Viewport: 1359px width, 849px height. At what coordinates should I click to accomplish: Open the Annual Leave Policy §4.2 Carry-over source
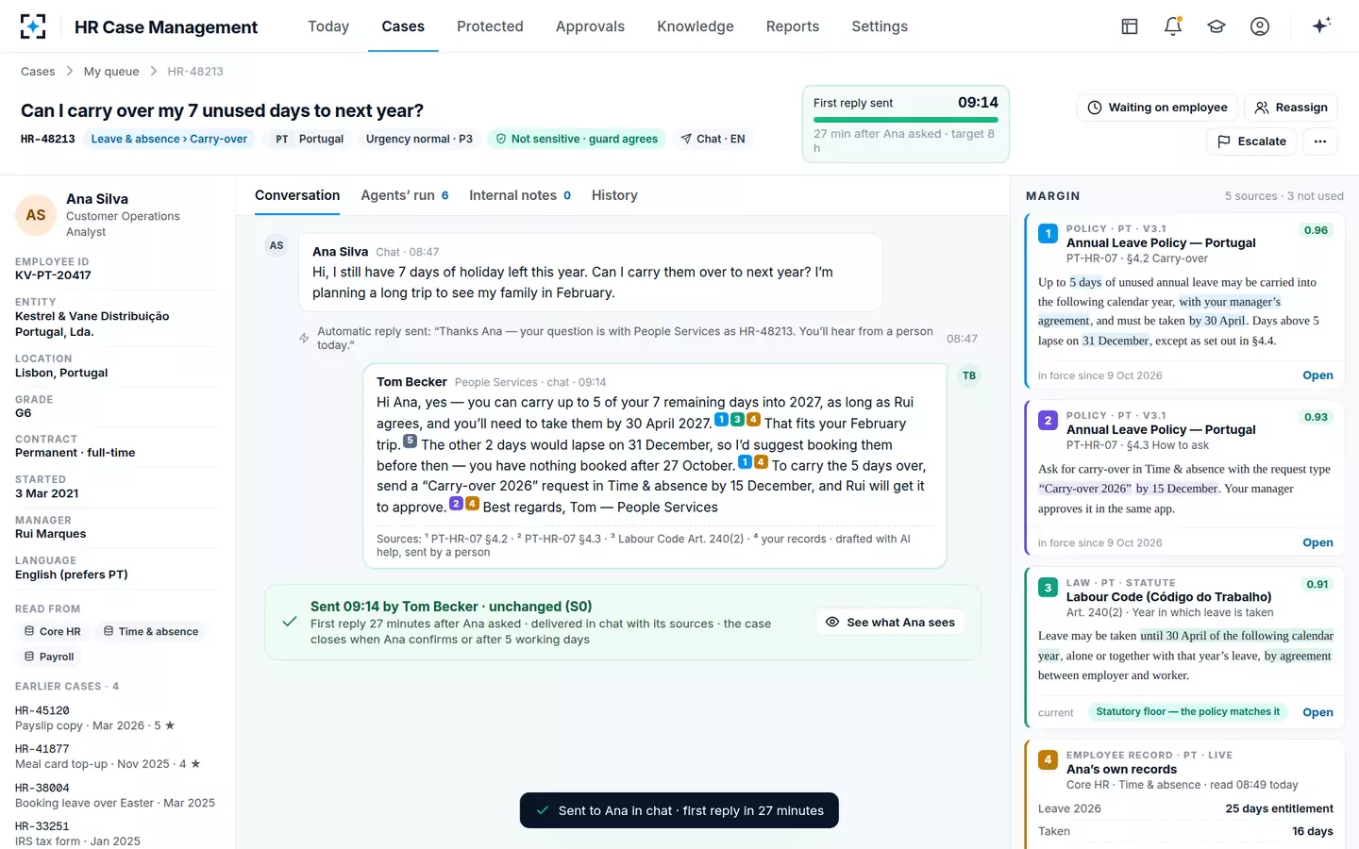pyautogui.click(x=1317, y=375)
